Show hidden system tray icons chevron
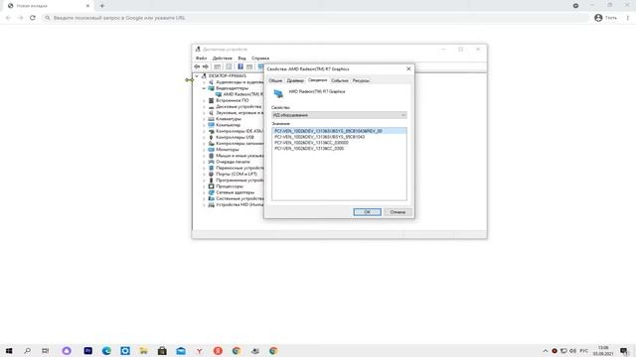636x357 pixels. [546, 351]
